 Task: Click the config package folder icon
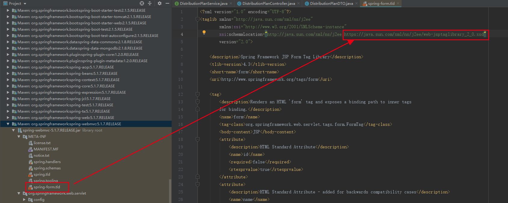pyautogui.click(x=30, y=199)
